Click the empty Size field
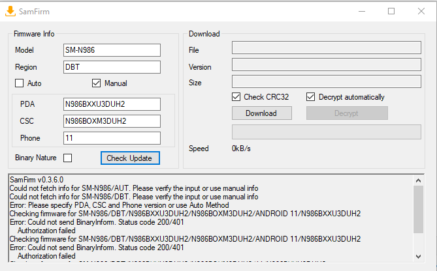Viewport: 437px width, 271px height. 327,81
